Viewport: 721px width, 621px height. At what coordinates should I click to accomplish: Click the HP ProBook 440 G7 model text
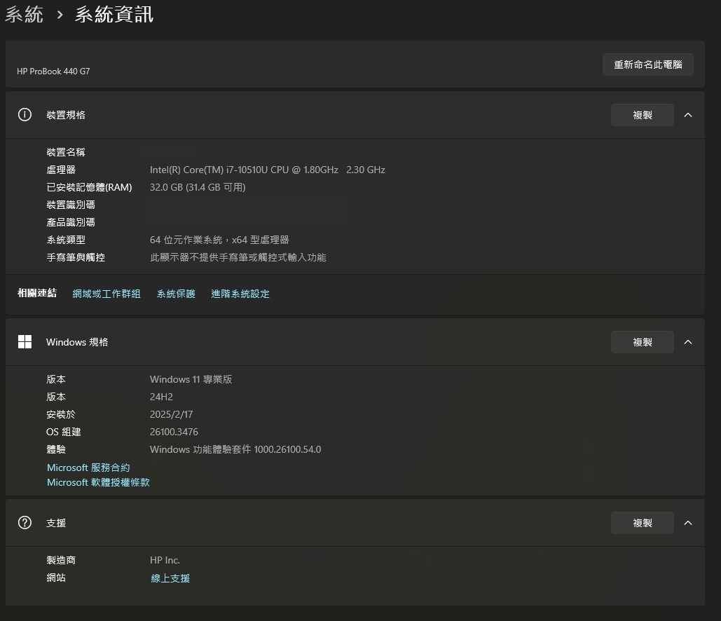coord(53,71)
